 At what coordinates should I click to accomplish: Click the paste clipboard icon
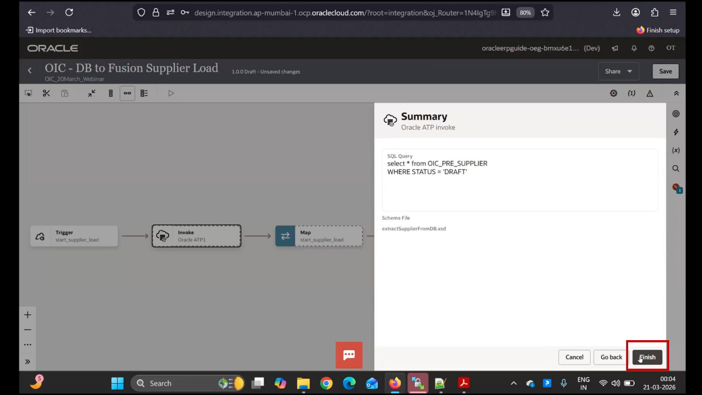point(65,93)
